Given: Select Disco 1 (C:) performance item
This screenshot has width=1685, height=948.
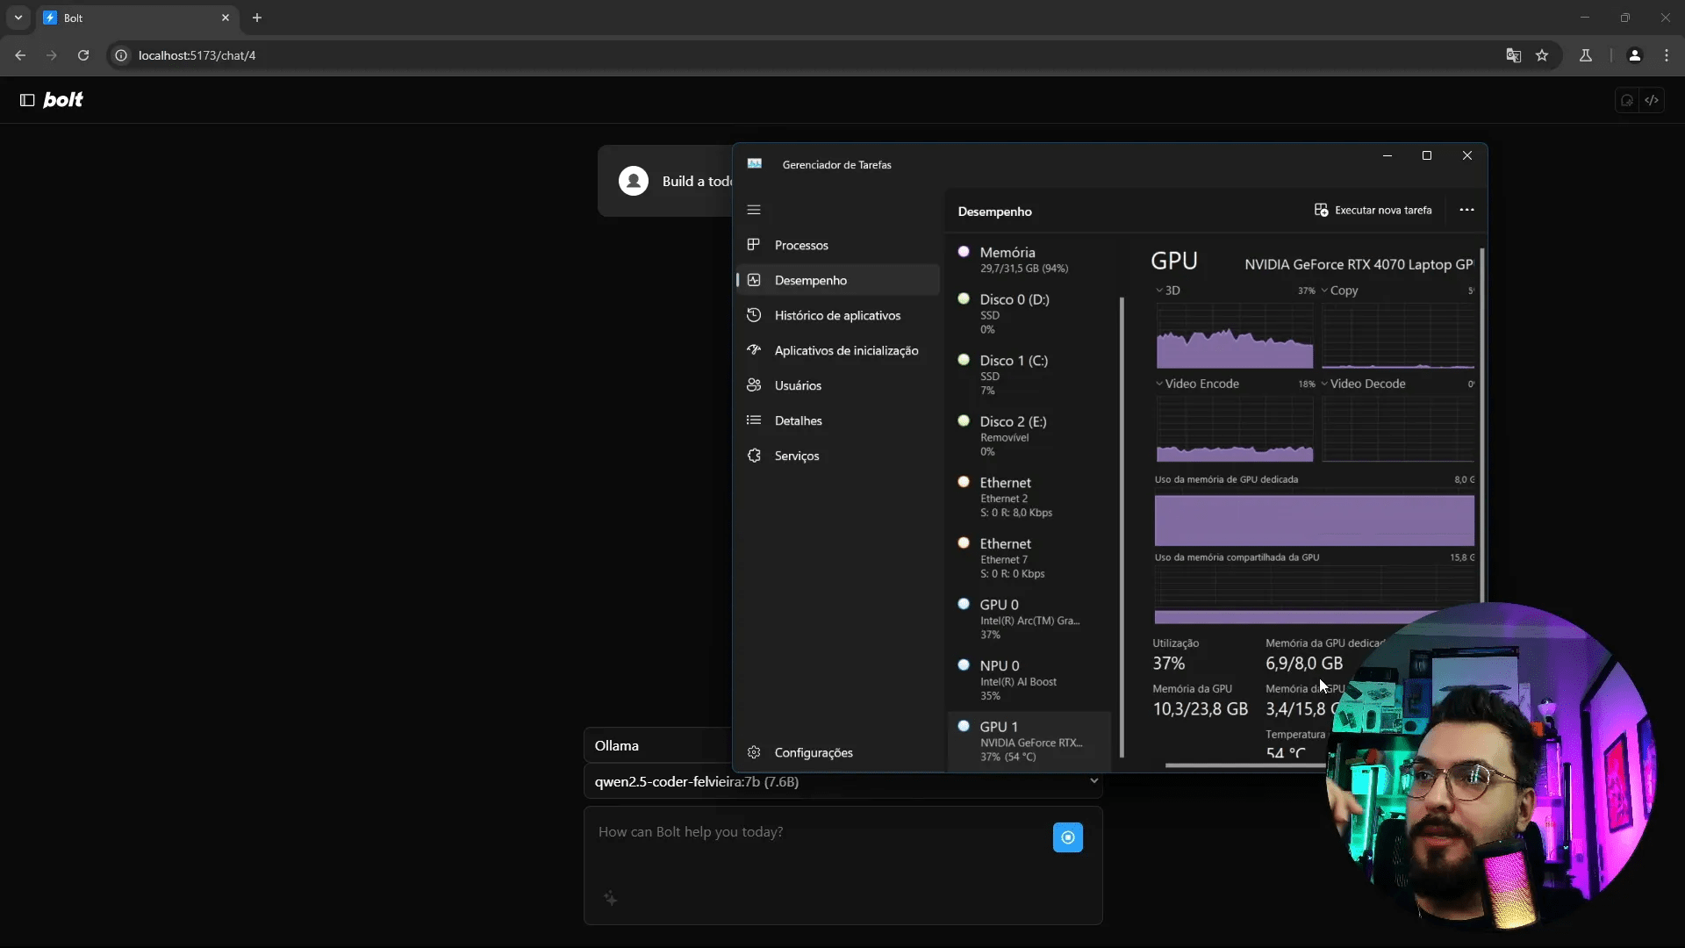Looking at the screenshot, I should click(1029, 375).
